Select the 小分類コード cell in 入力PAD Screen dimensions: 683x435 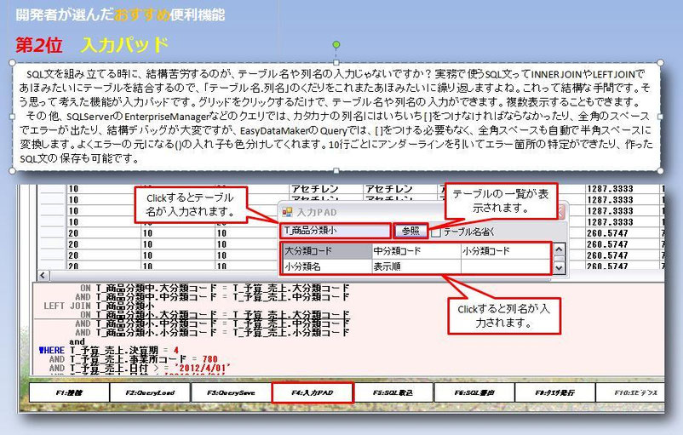click(506, 251)
